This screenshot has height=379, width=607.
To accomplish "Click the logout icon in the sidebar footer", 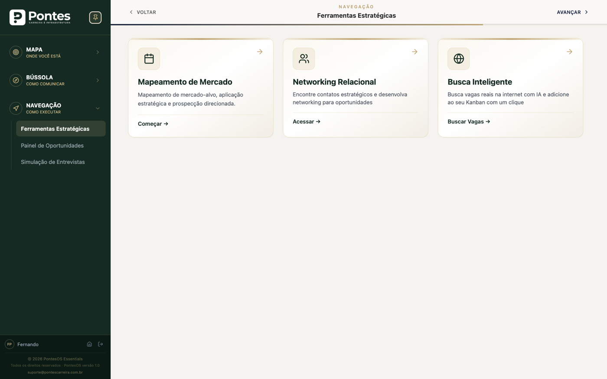I will [101, 344].
